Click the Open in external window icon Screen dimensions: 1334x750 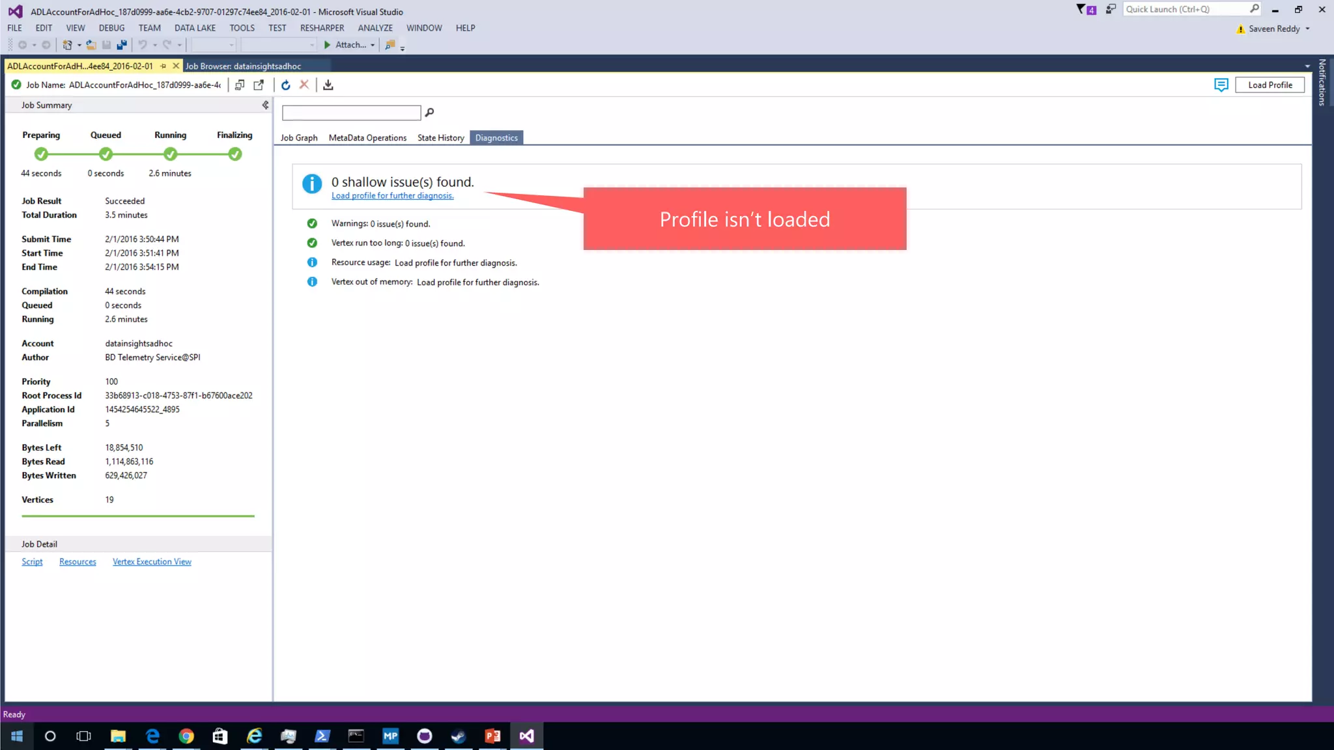click(x=259, y=85)
